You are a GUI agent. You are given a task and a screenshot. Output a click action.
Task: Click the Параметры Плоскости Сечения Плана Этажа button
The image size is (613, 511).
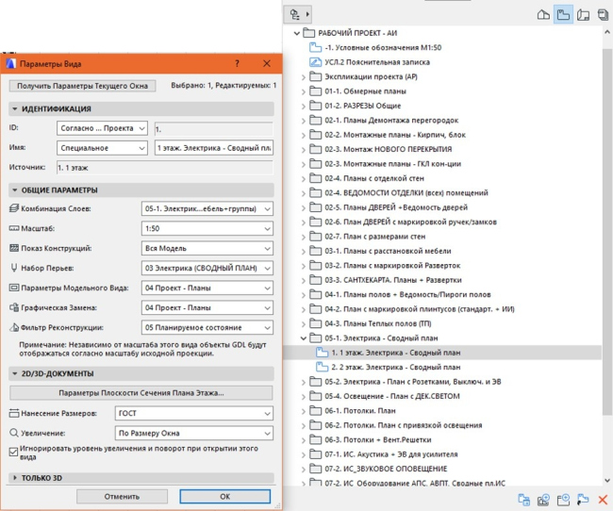click(x=141, y=392)
